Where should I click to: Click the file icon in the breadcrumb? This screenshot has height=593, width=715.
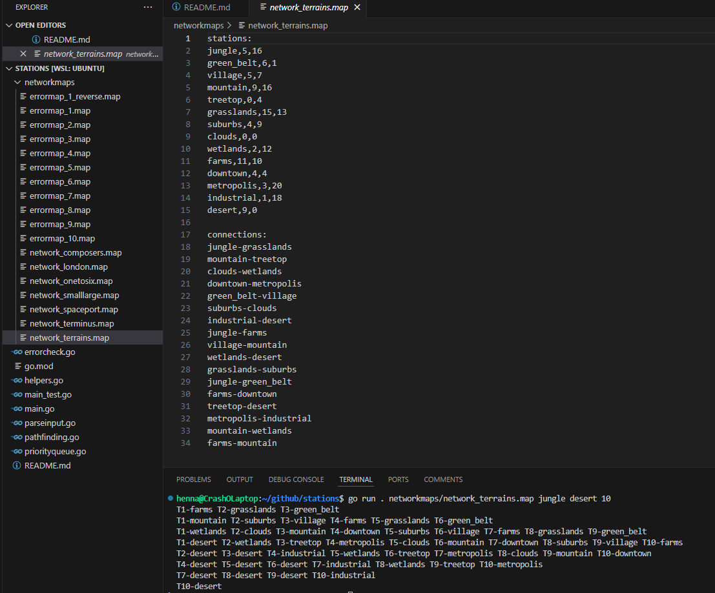pos(242,26)
